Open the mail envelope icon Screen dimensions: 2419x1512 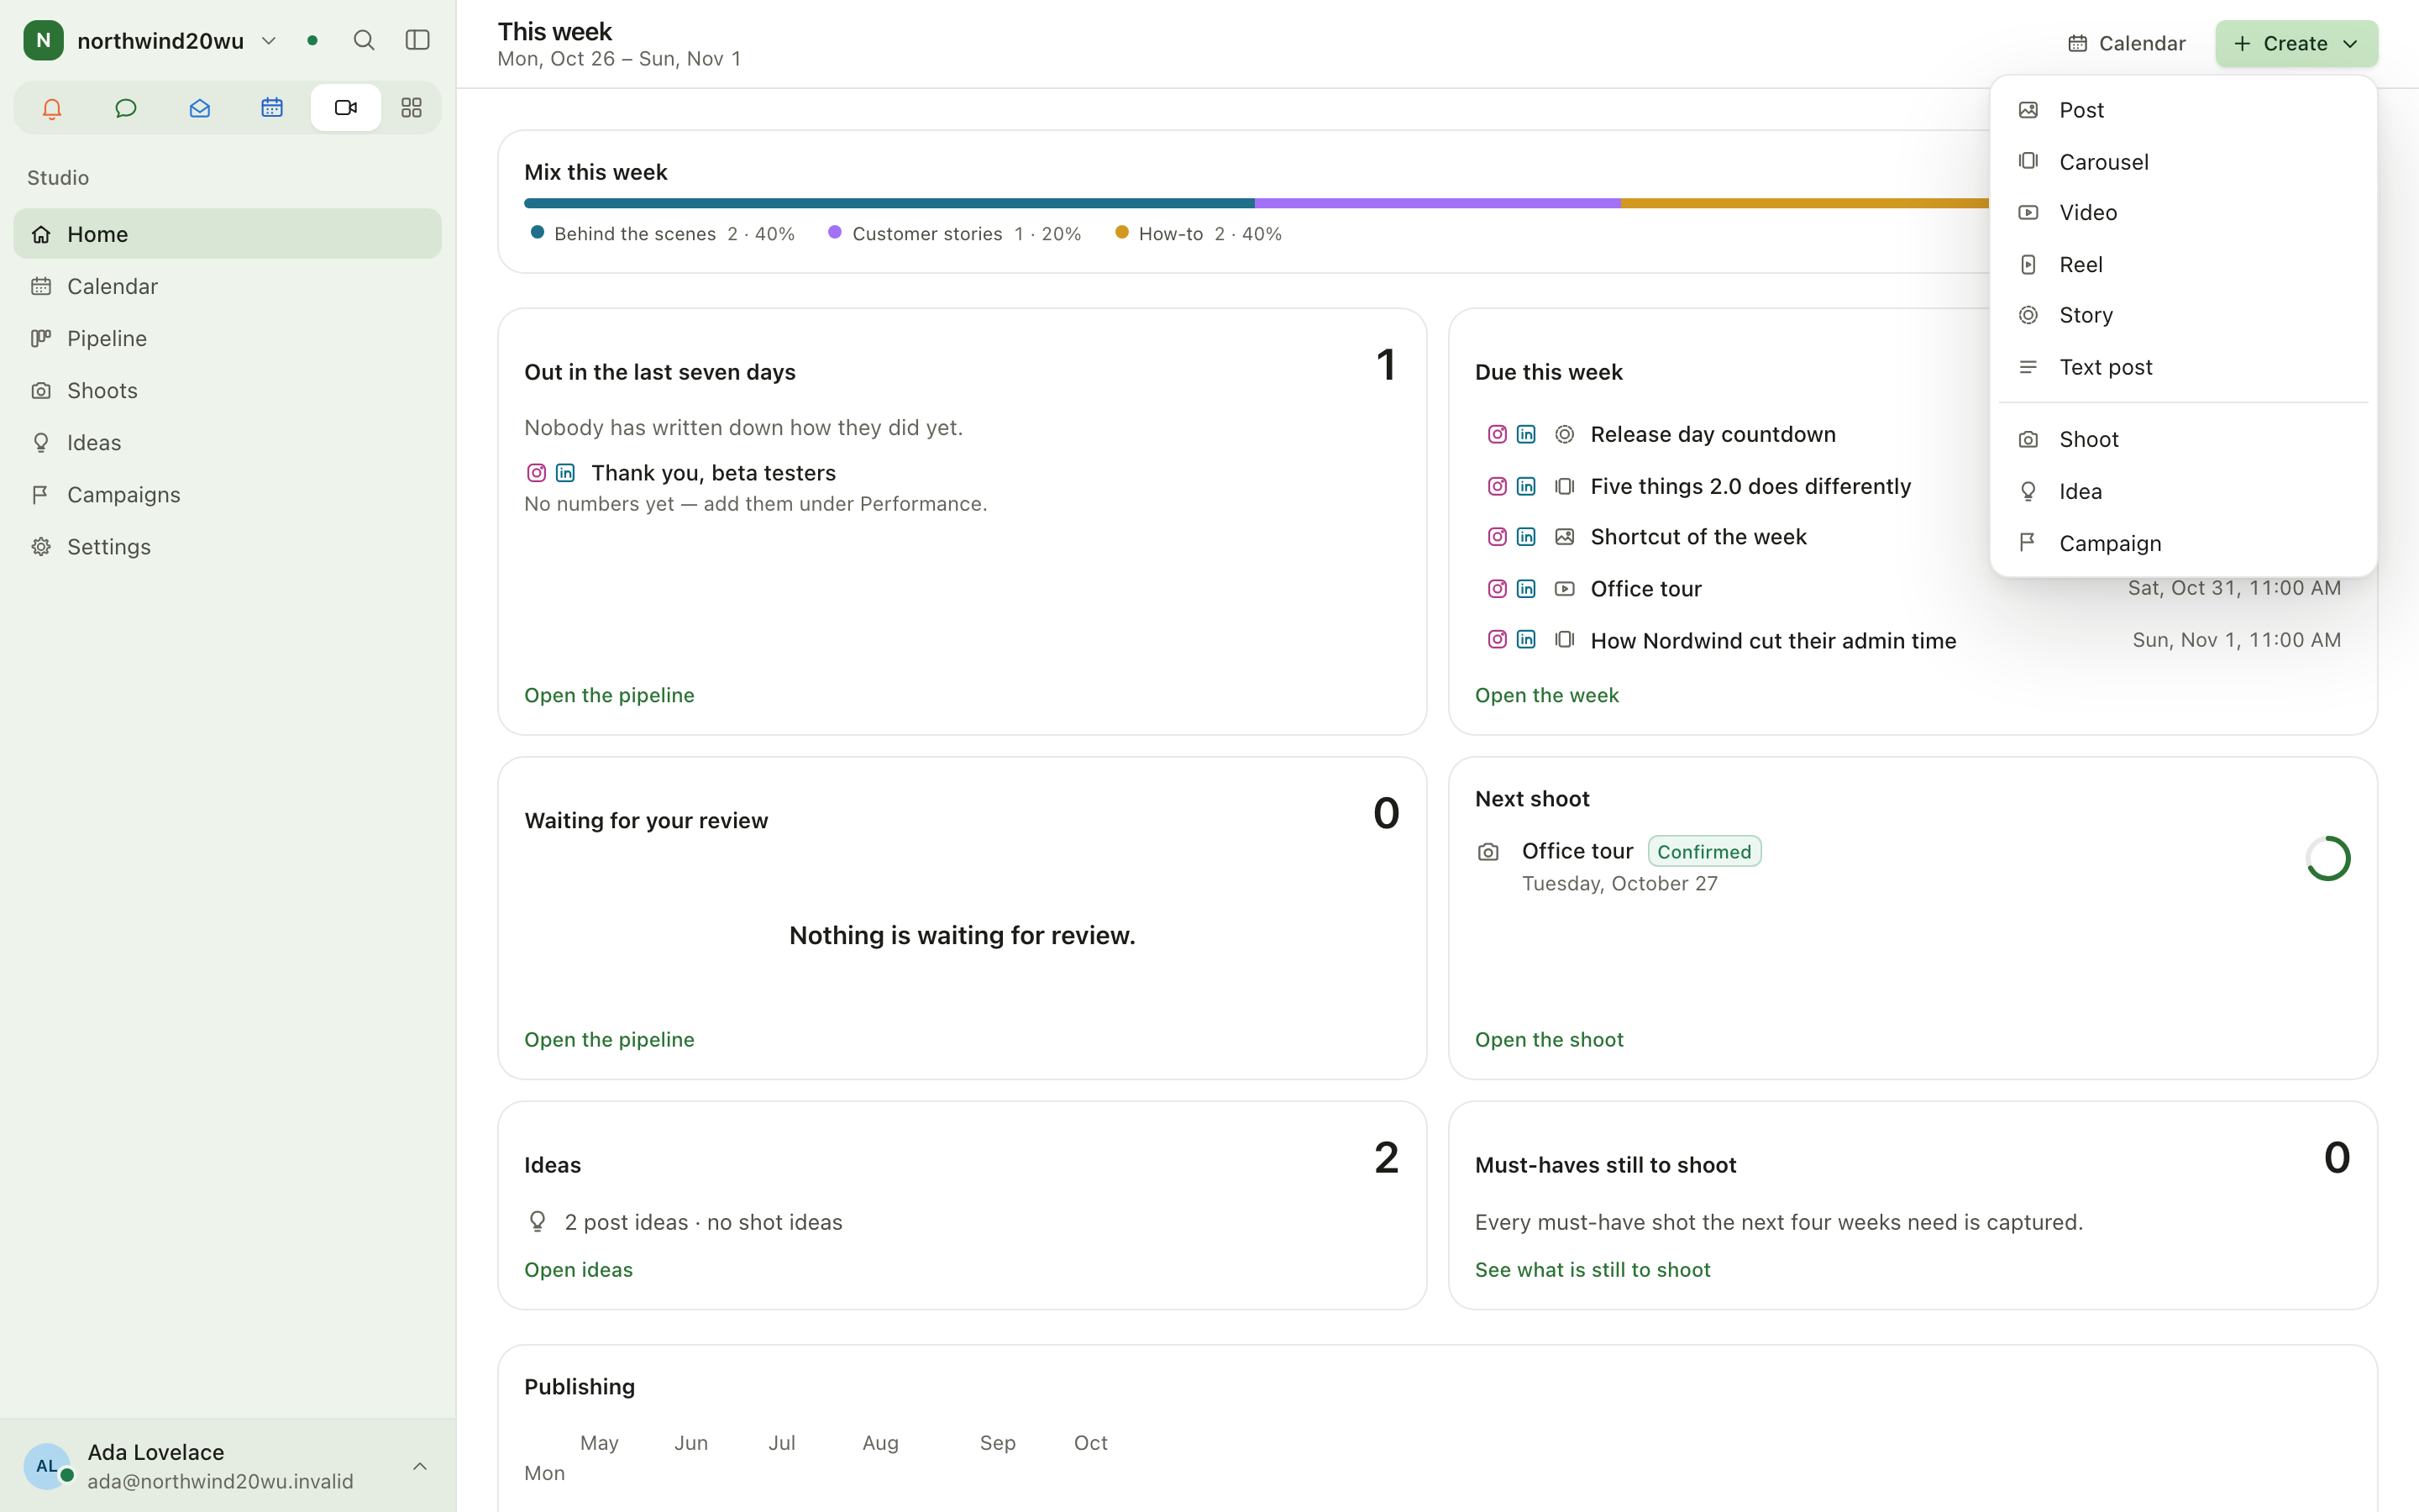coord(199,108)
